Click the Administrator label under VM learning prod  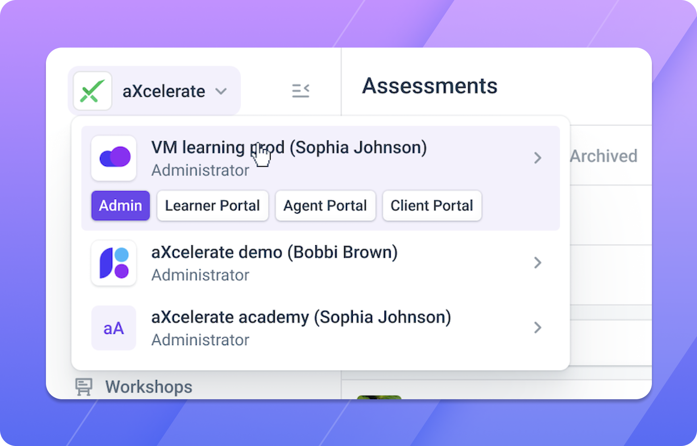tap(200, 170)
